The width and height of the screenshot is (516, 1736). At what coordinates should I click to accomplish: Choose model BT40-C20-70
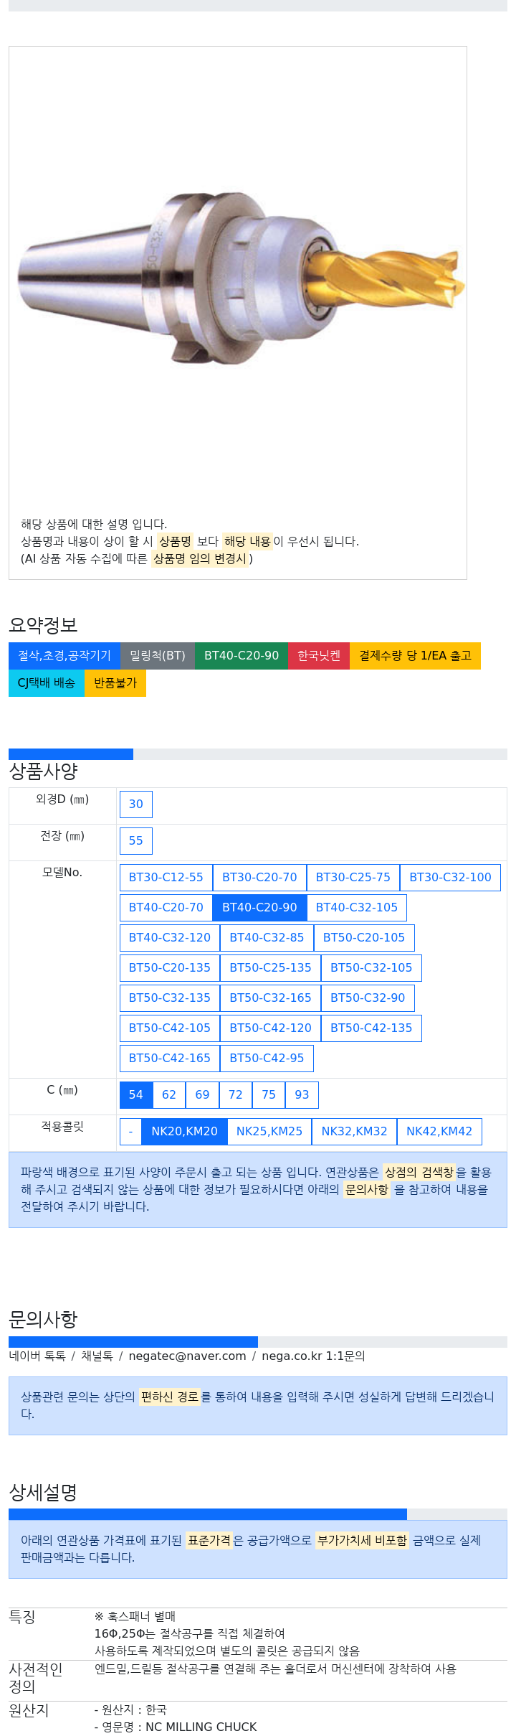pos(166,908)
